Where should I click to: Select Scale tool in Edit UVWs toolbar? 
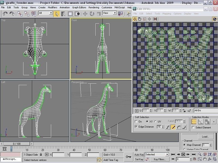(x=145, y=19)
